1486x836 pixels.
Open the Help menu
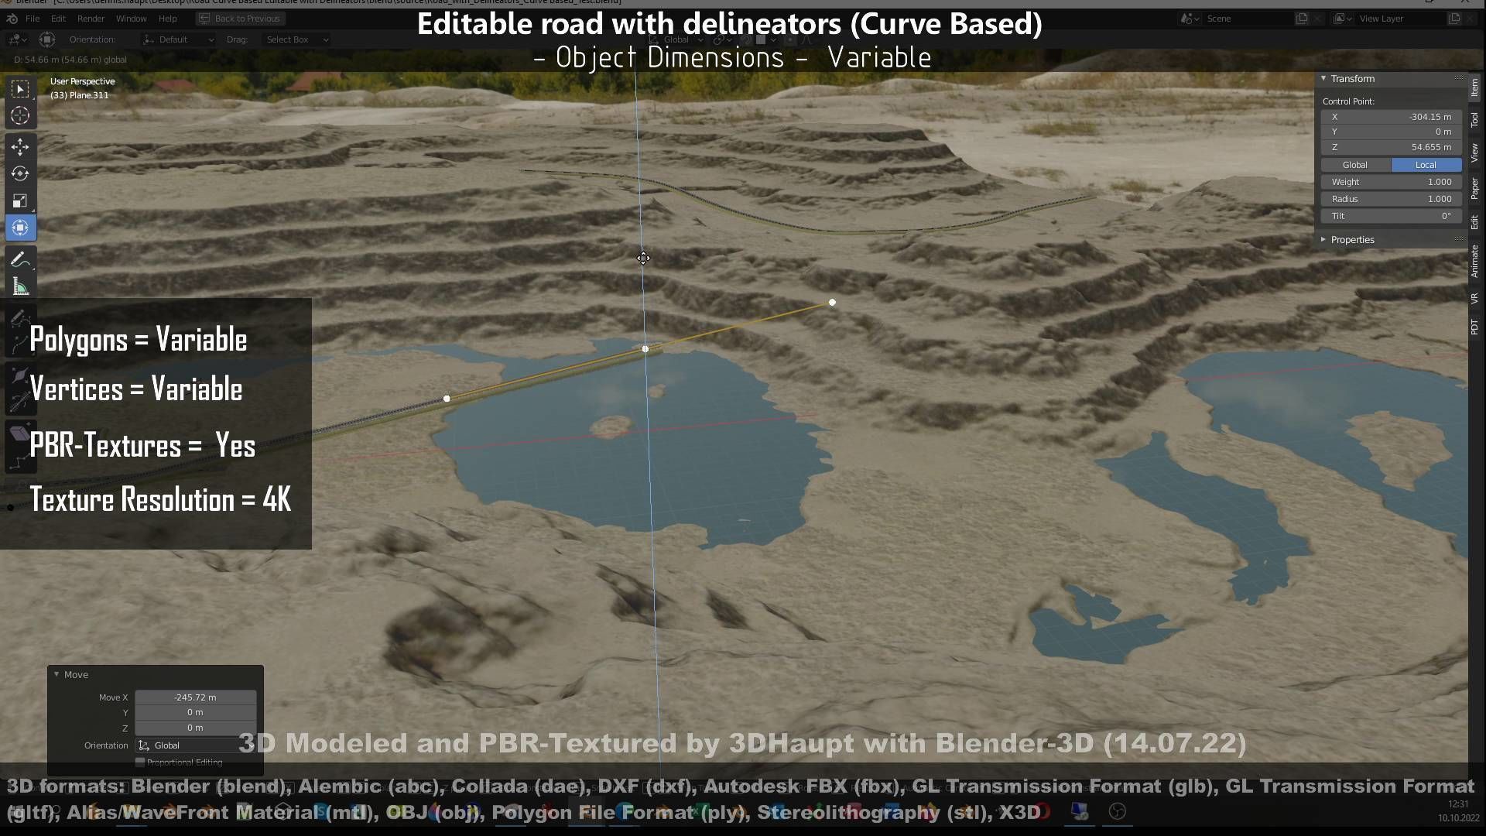[167, 19]
